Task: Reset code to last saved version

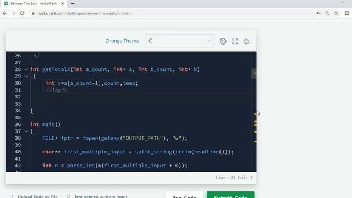Action: 223,41
